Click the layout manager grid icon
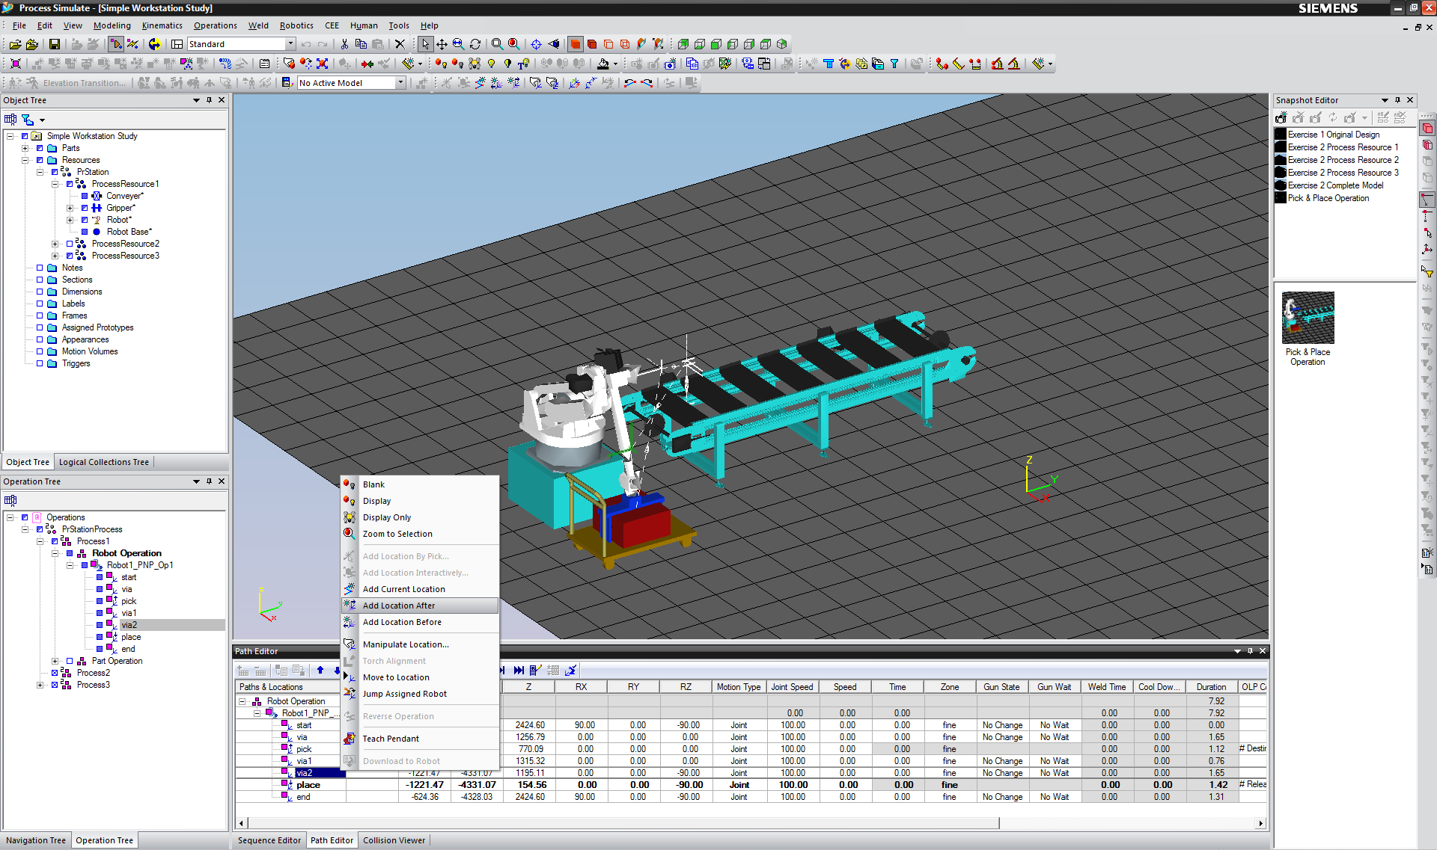Viewport: 1437px width, 850px height. tap(177, 44)
